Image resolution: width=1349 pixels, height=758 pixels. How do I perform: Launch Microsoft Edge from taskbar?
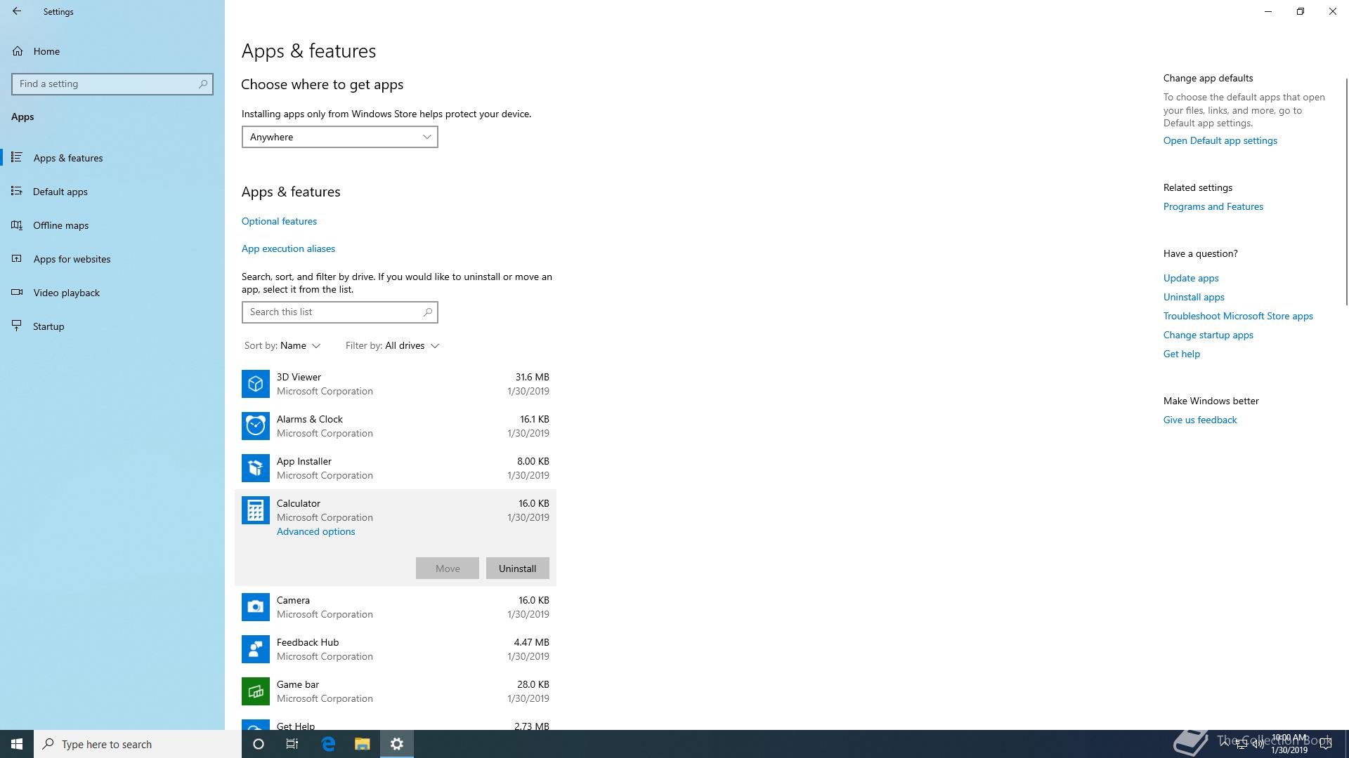point(328,744)
